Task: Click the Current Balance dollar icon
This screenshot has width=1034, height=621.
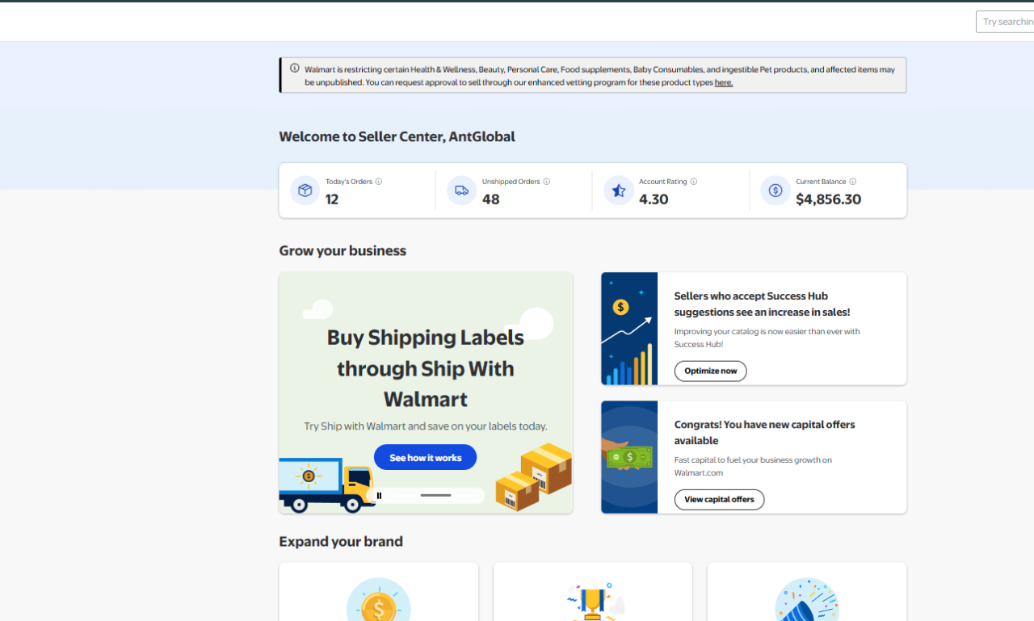Action: coord(775,191)
